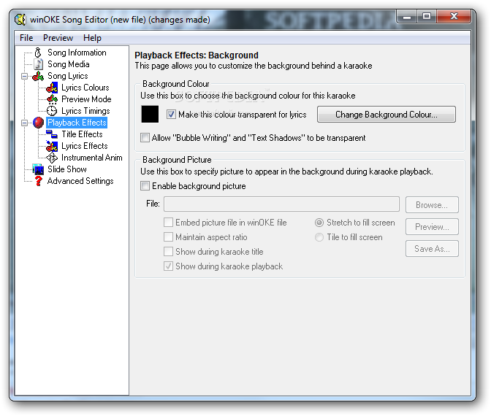Open the Help menu

pos(92,38)
